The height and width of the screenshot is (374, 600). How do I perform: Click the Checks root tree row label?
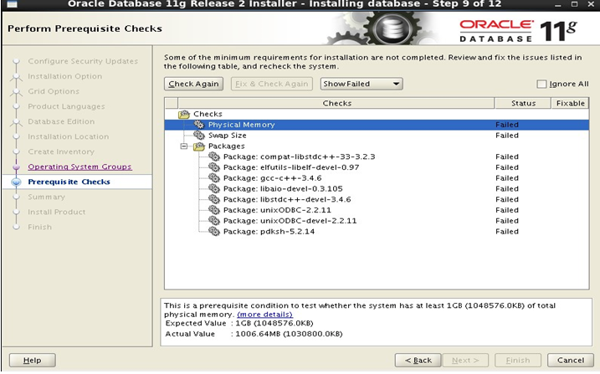click(208, 114)
